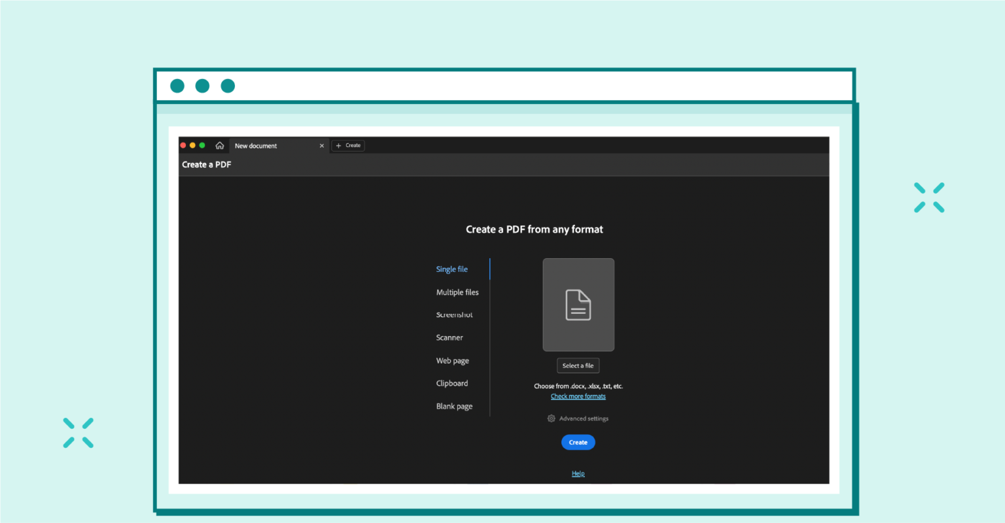
Task: Click the Select a file button
Action: pos(578,365)
